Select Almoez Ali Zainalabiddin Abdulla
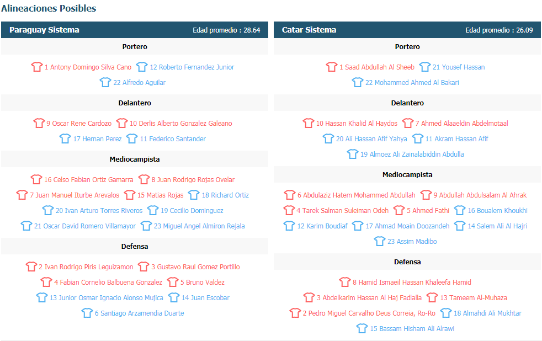The width and height of the screenshot is (542, 341). (412, 154)
